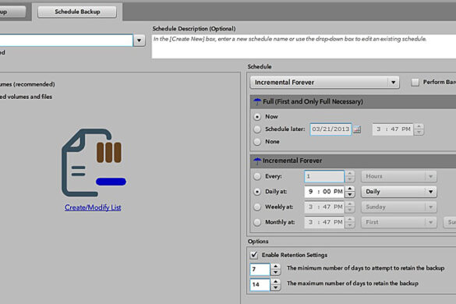Select the Weekly at radio button
This screenshot has height=304, width=456.
point(257,207)
